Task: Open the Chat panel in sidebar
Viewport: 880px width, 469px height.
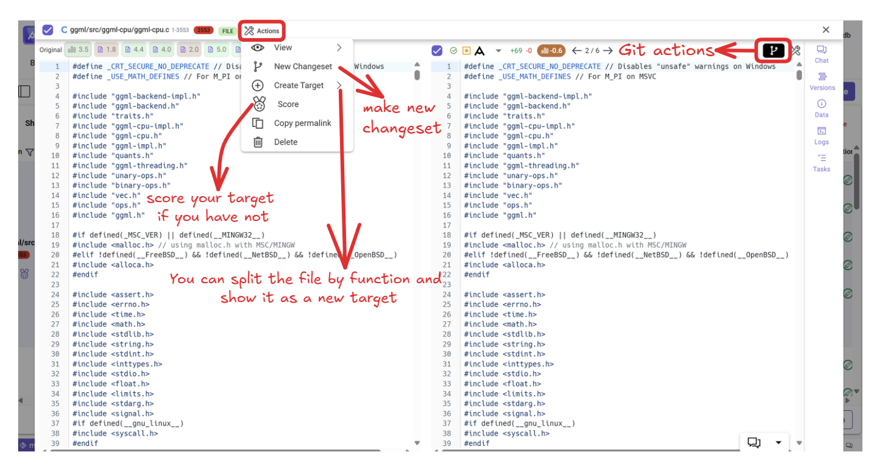Action: pyautogui.click(x=821, y=54)
